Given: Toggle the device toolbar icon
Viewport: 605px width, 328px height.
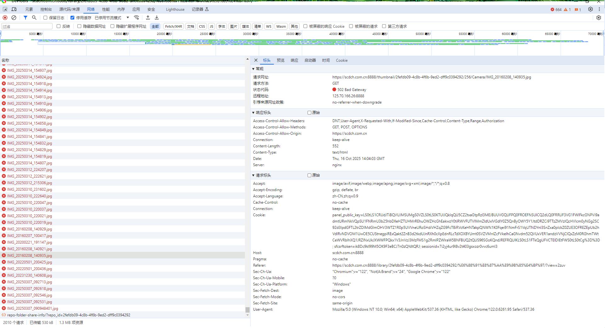Looking at the screenshot, I should (x=14, y=9).
